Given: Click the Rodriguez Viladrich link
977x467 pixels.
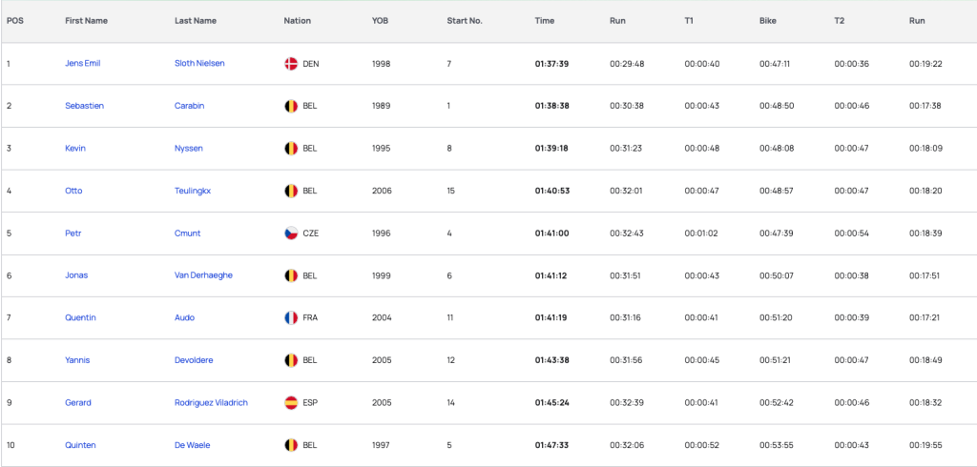Looking at the screenshot, I should coord(211,403).
